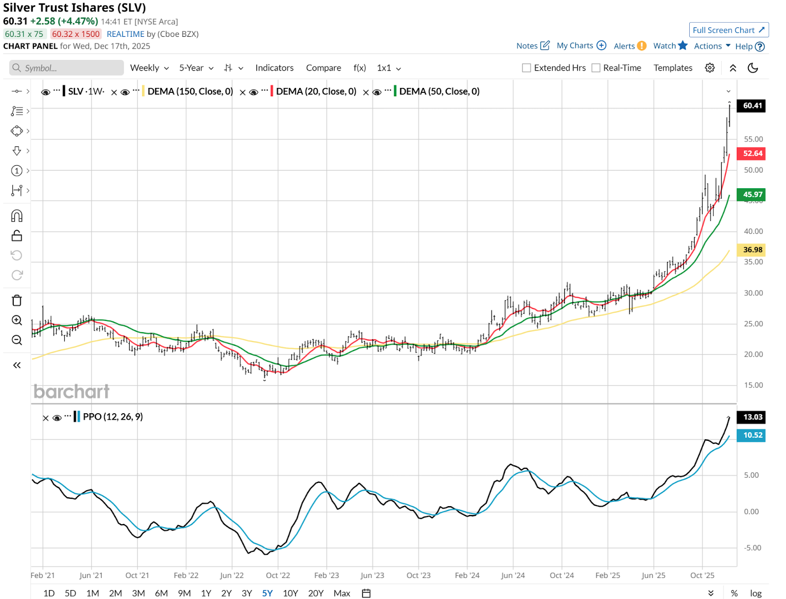Zoom out using the magnifier minus icon
Screen dimensions: 786x599
click(x=17, y=340)
